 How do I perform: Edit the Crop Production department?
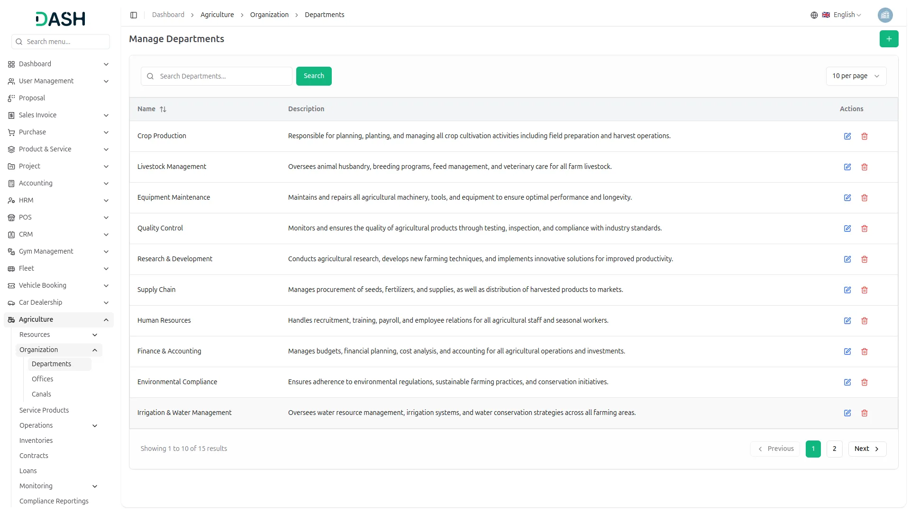pyautogui.click(x=847, y=136)
